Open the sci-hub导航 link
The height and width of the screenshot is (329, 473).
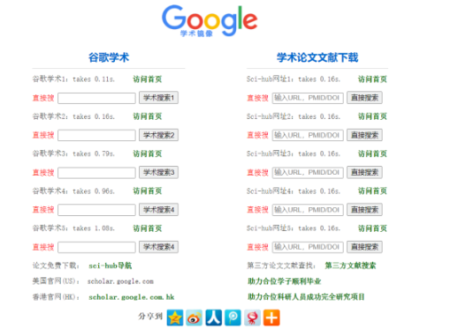(x=111, y=265)
